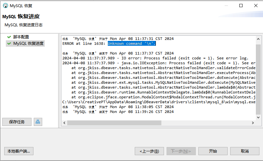
Task: Click the task scheduler icon beside 保存任务
Action: click(x=38, y=122)
